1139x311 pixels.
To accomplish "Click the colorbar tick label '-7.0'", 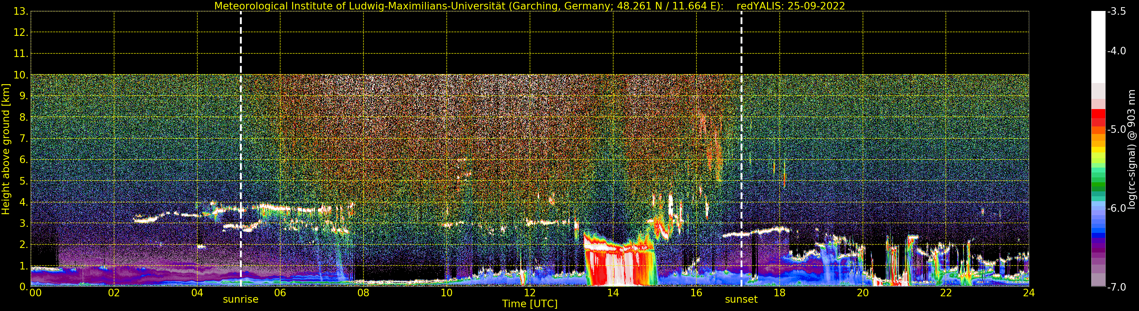I will pos(1116,287).
